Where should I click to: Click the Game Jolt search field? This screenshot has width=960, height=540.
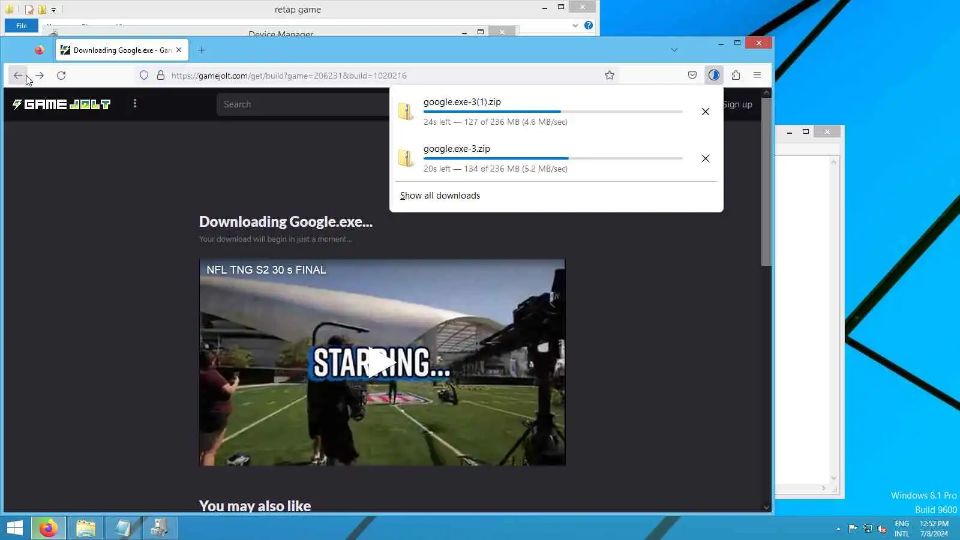pos(303,104)
